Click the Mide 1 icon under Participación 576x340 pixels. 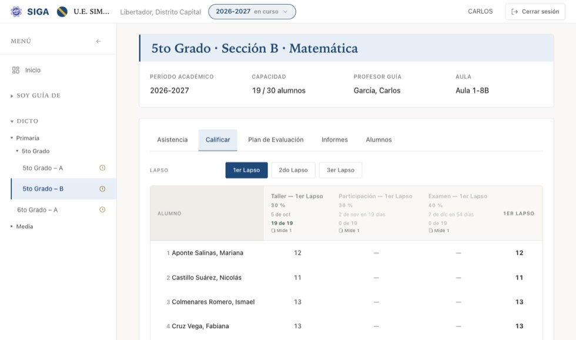pyautogui.click(x=340, y=231)
